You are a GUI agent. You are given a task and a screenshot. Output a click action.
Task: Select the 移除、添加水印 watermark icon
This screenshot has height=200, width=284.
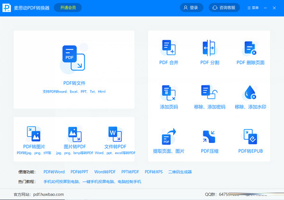pos(250,93)
